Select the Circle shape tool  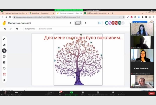4,68
